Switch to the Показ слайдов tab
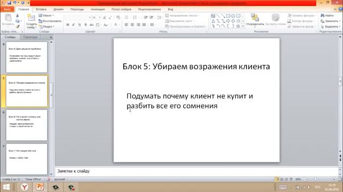The width and height of the screenshot is (343, 192). 122,10
